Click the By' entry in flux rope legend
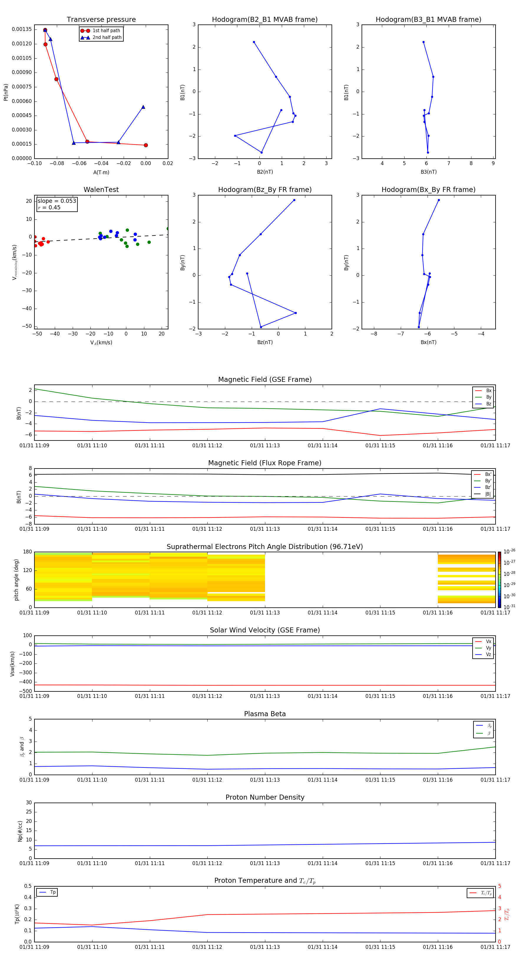The image size is (530, 973). 483,481
